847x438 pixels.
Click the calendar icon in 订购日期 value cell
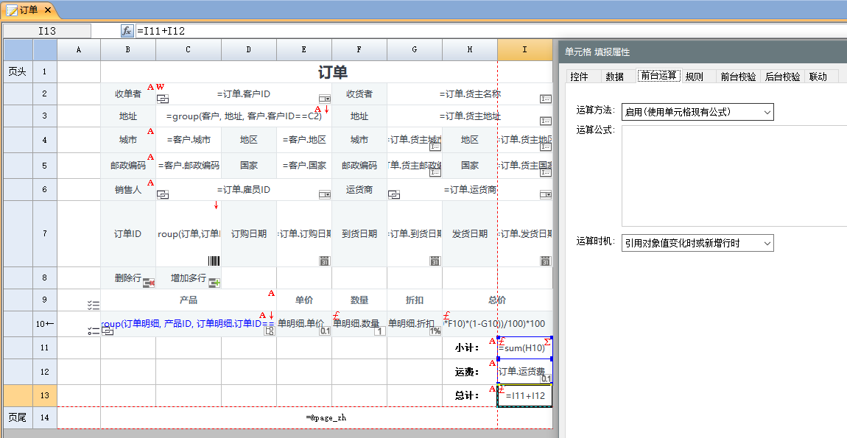click(324, 261)
